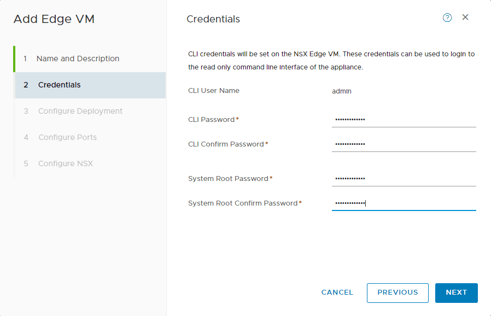Select the Name and Description step
Image resolution: width=491 pixels, height=316 pixels.
(77, 58)
